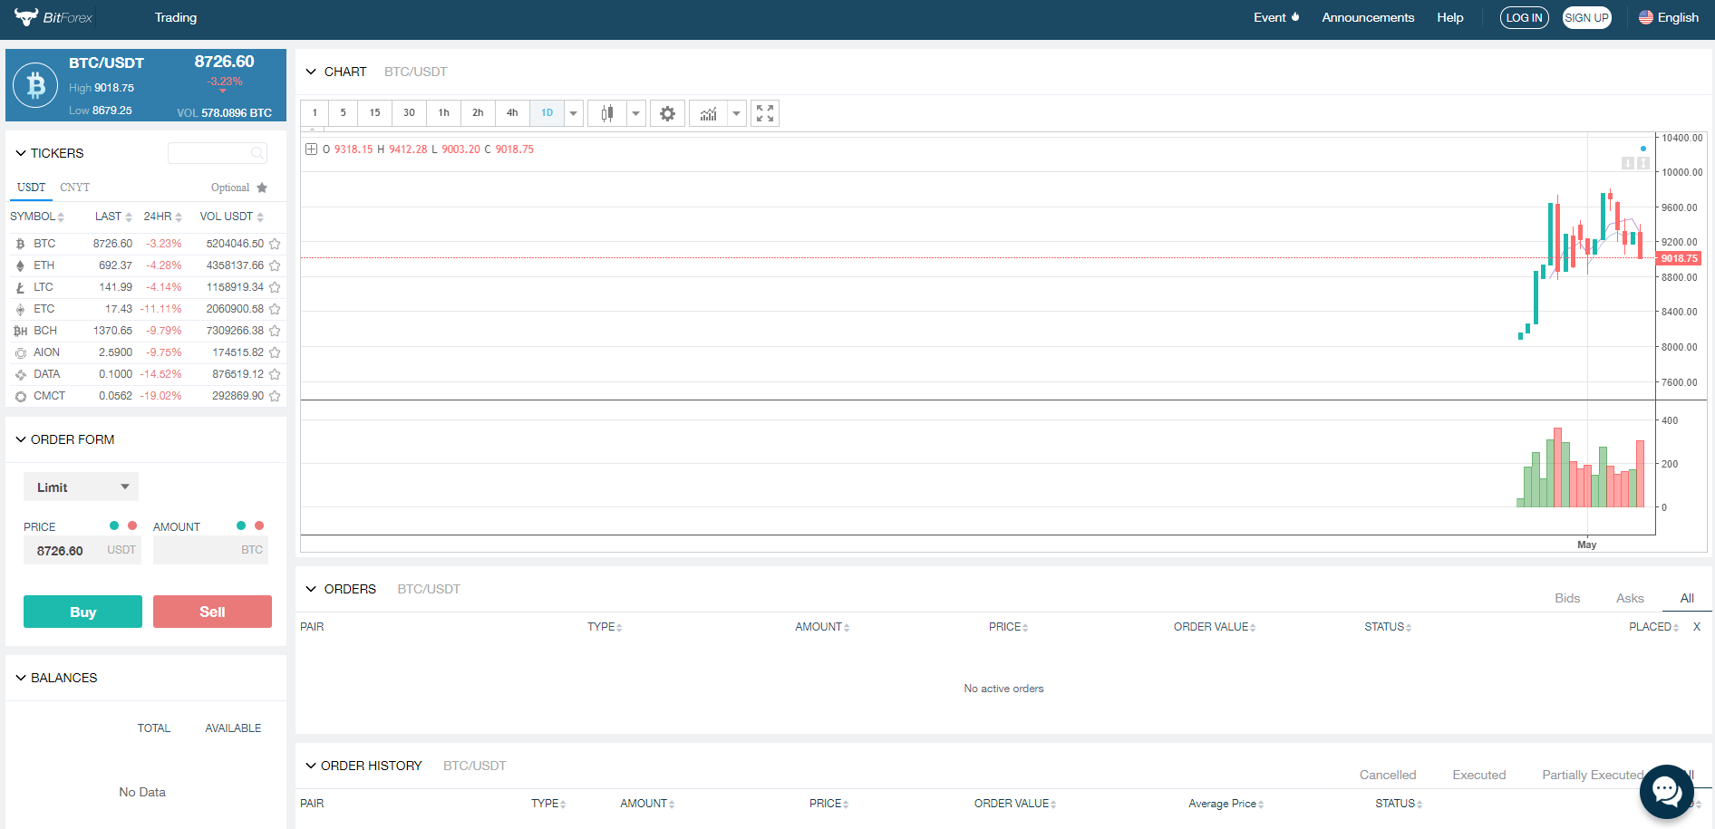Image resolution: width=1715 pixels, height=829 pixels.
Task: Select the 15 minute interval
Action: pyautogui.click(x=374, y=113)
